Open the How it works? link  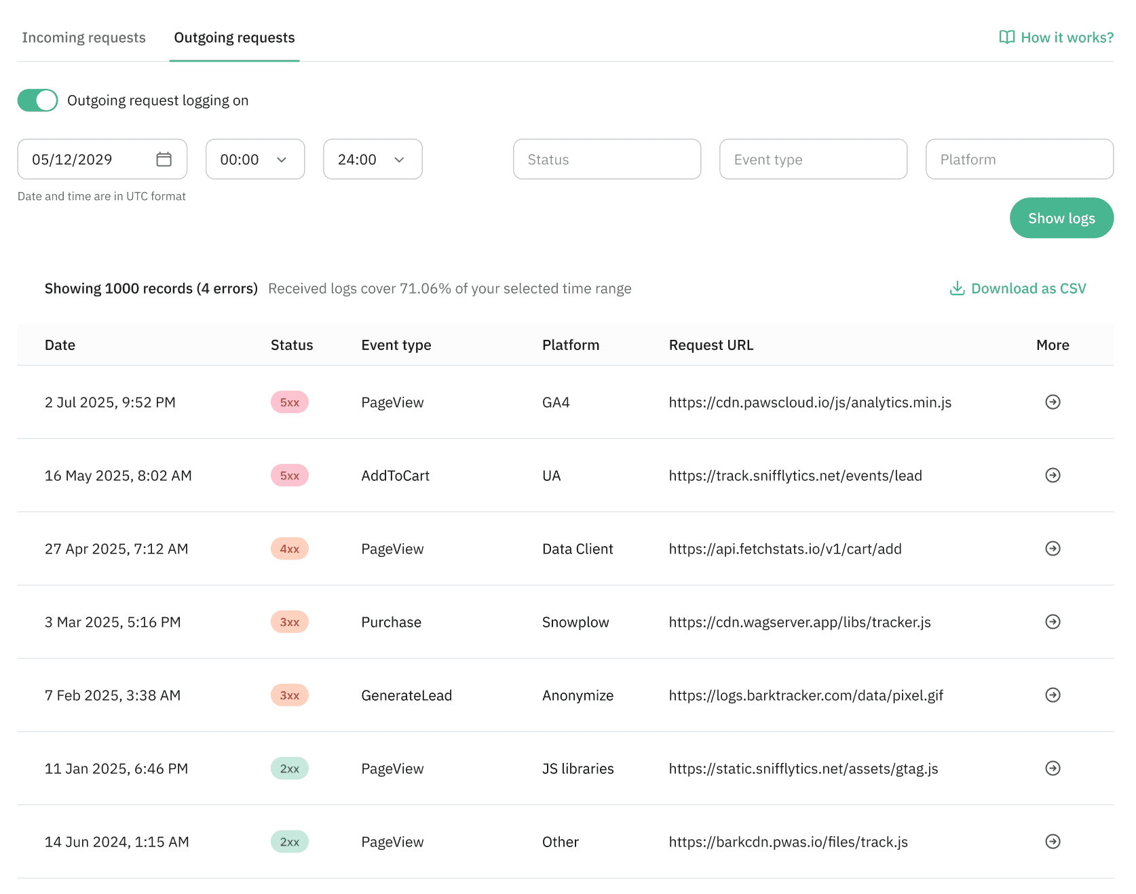point(1056,38)
